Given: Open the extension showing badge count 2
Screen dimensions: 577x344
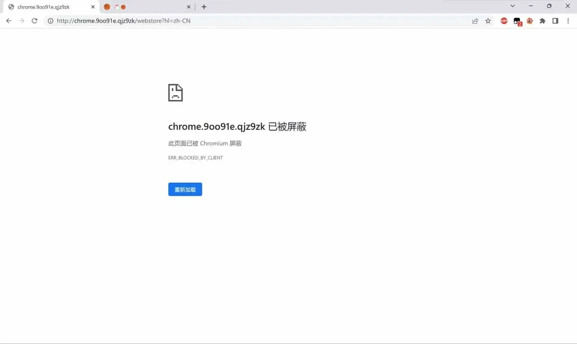Looking at the screenshot, I should tap(517, 21).
